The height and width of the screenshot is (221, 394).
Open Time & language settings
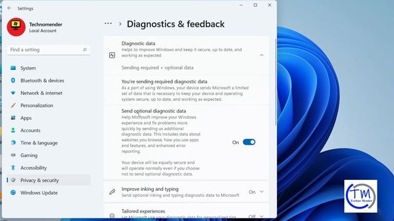(49, 143)
